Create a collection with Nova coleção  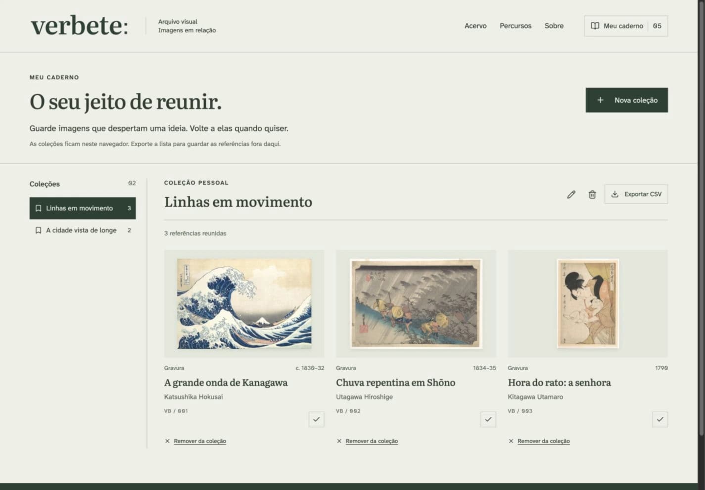627,100
